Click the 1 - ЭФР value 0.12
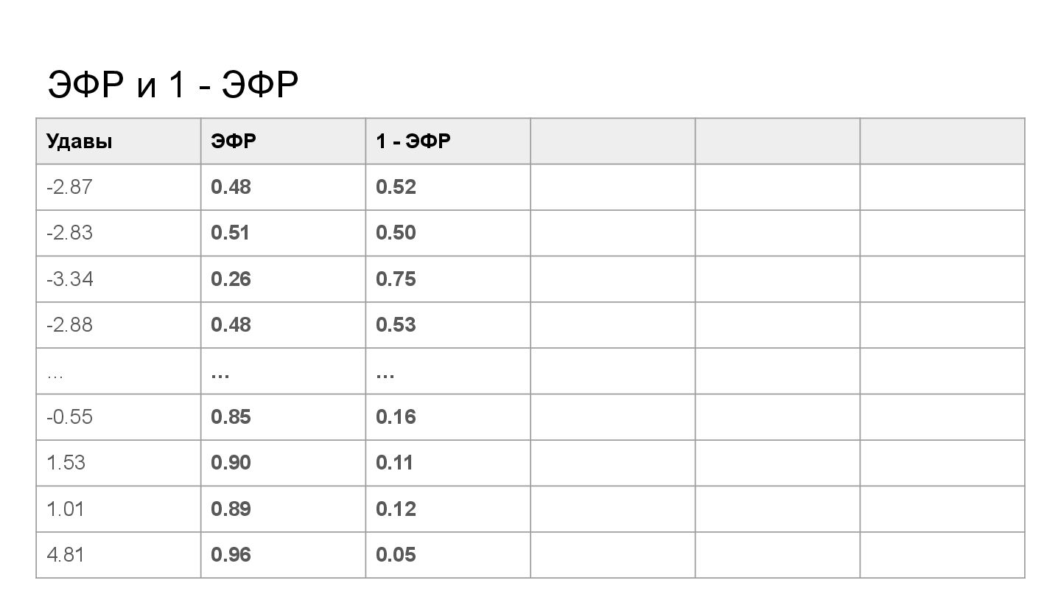 [396, 509]
